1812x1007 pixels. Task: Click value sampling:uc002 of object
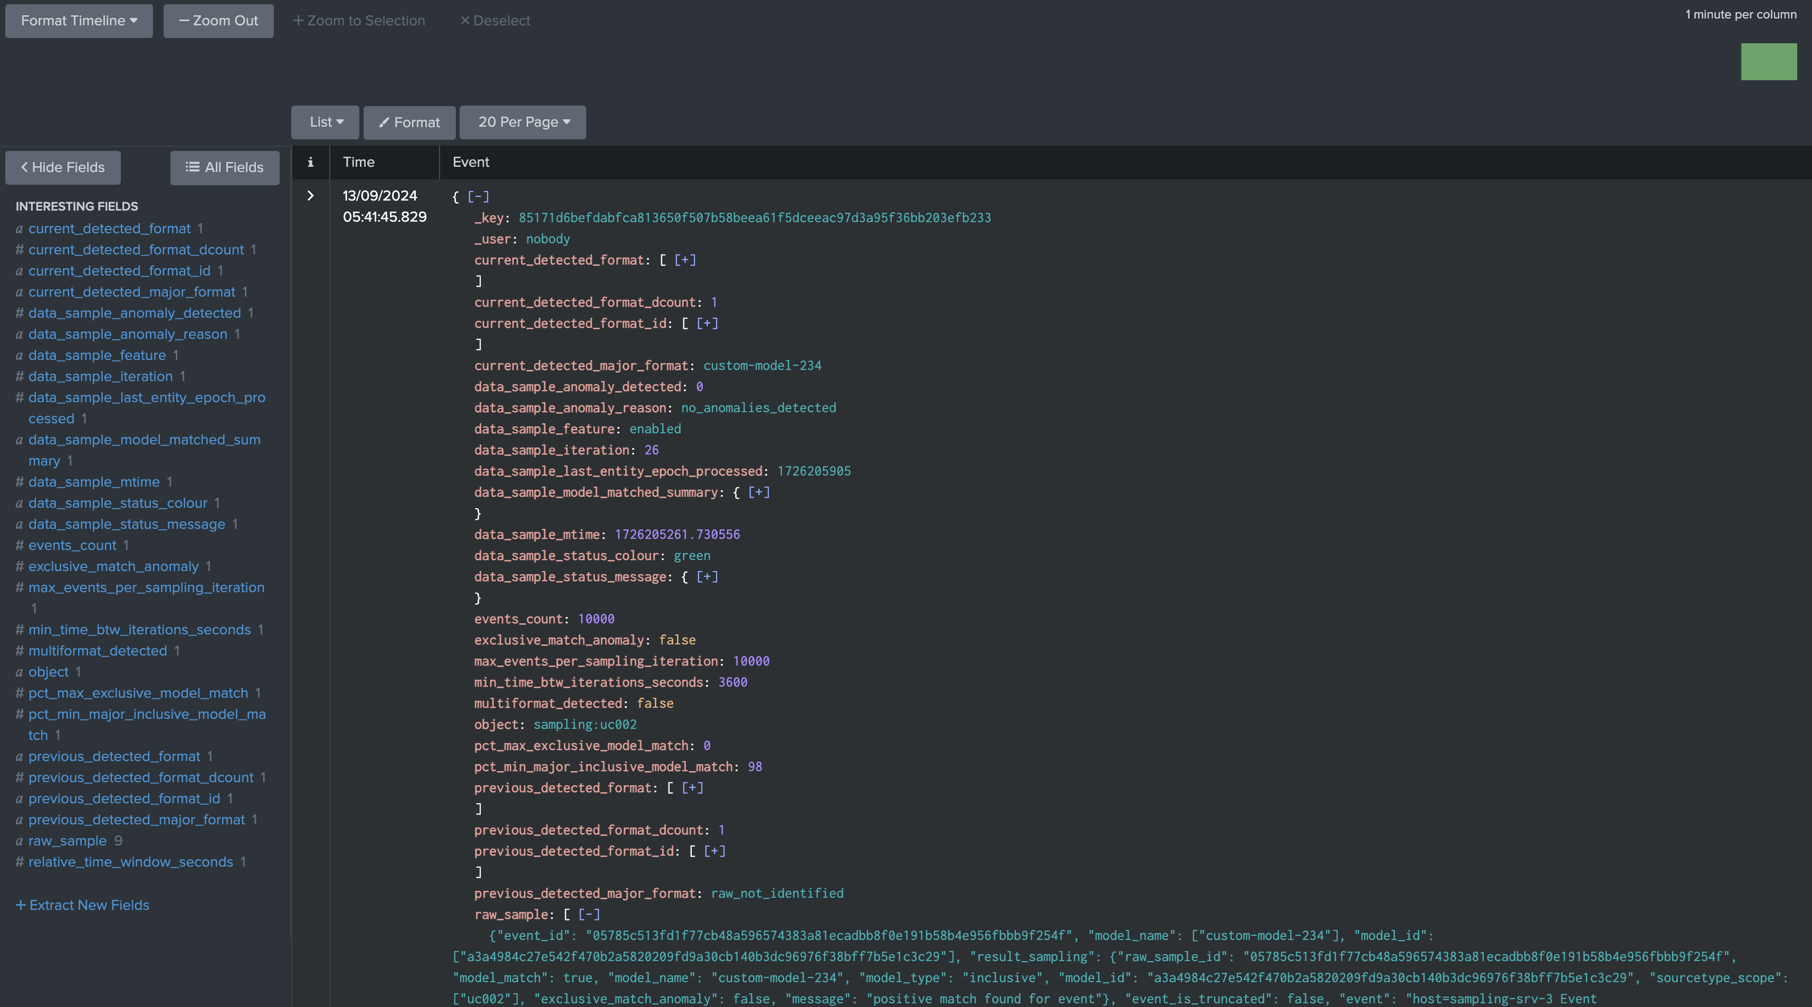coord(585,724)
